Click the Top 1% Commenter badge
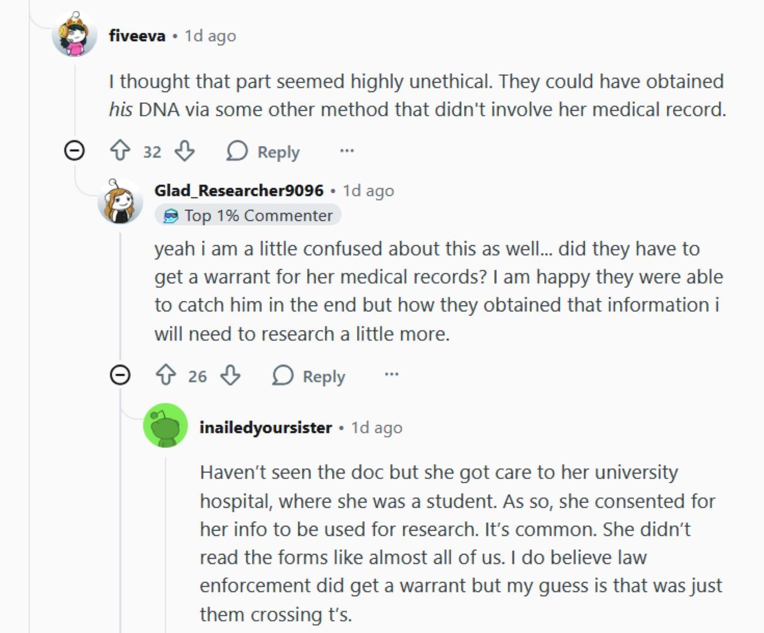764x633 pixels. (248, 216)
